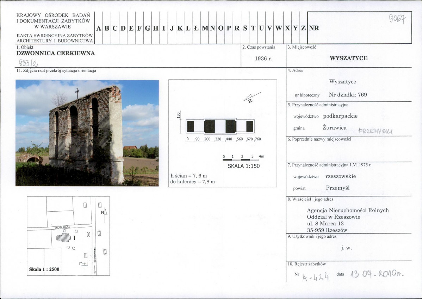Click the WYSZATYCE locality field
The image size is (422, 299).
348,58
